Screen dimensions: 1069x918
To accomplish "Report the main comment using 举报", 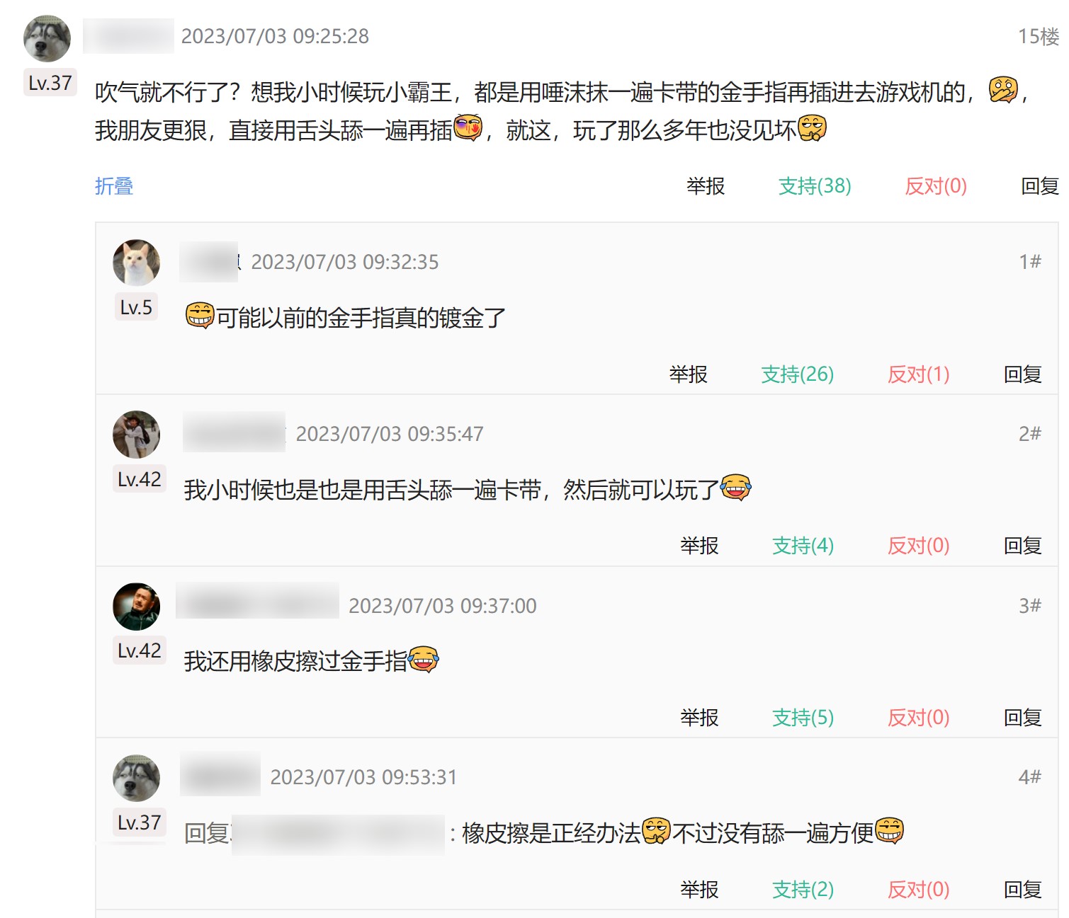I will pos(706,186).
